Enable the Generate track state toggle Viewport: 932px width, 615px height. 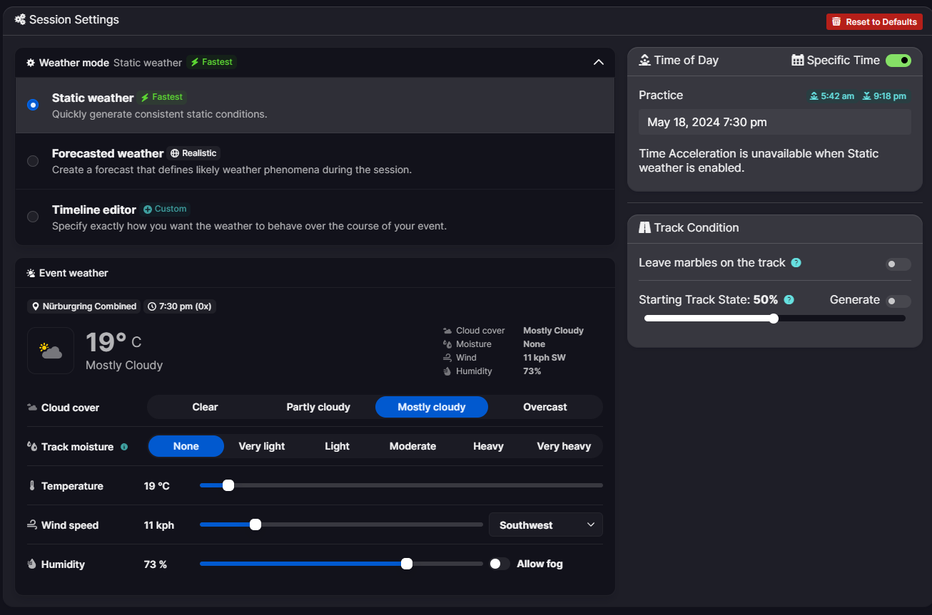pos(898,301)
